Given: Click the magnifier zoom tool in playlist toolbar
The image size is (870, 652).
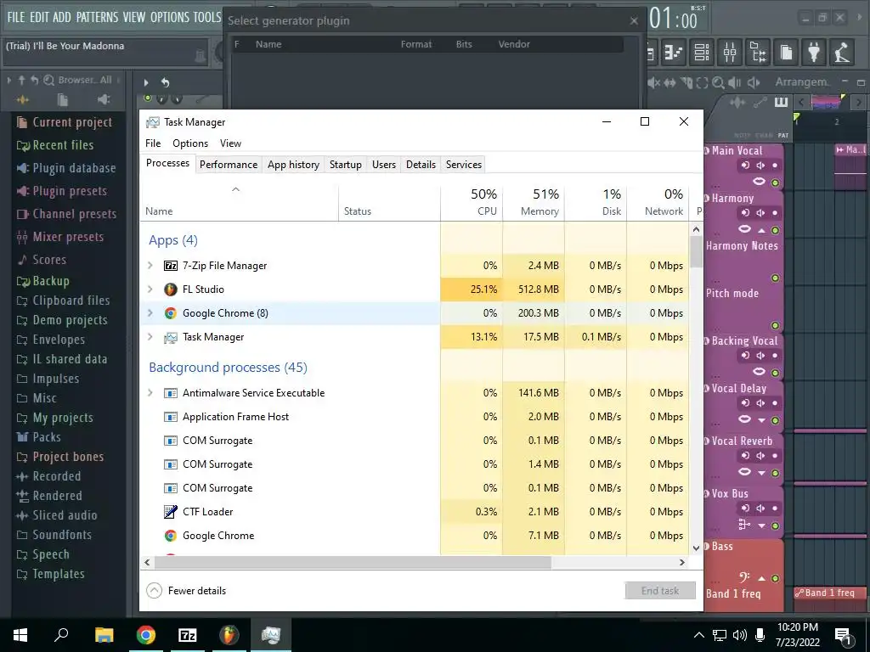Looking at the screenshot, I should [x=718, y=82].
